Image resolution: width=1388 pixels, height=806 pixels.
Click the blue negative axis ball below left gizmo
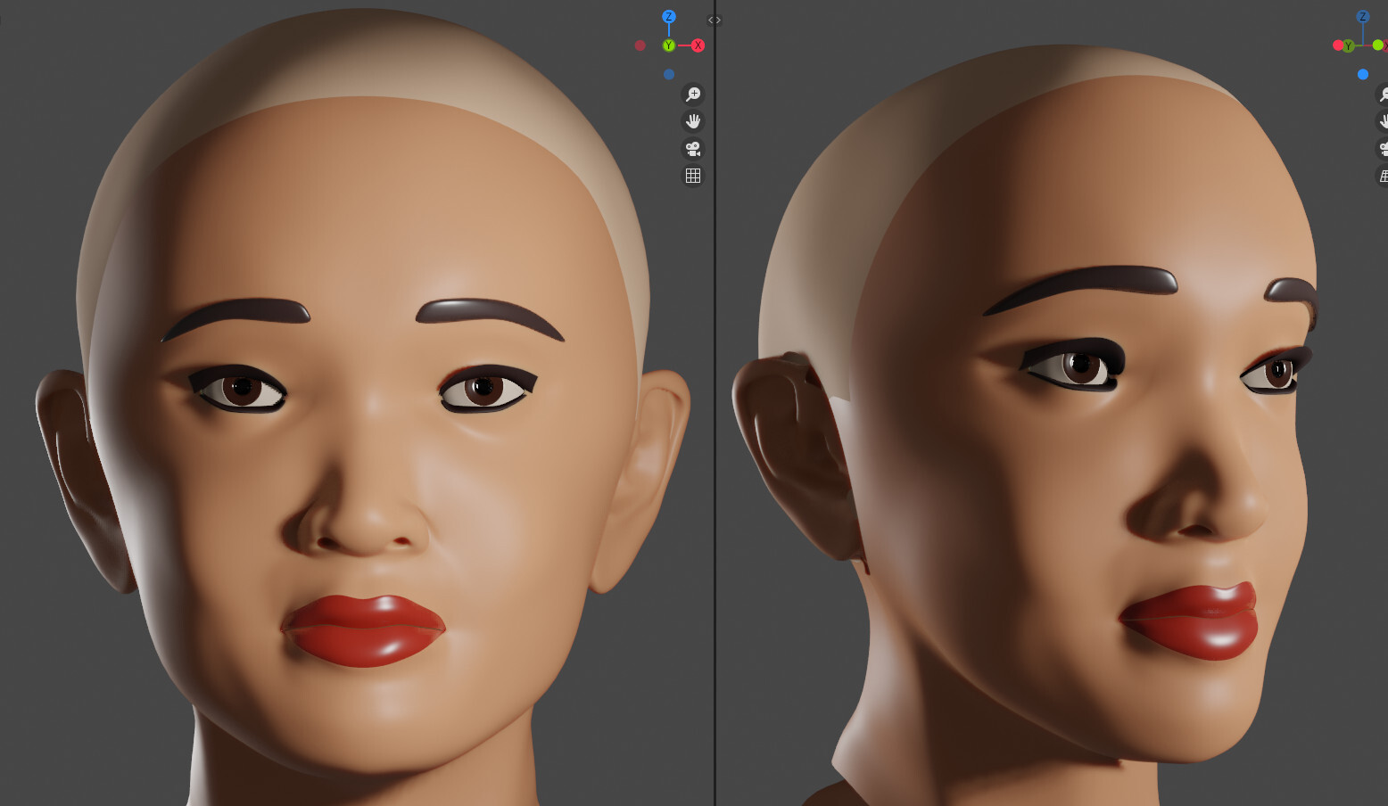click(x=668, y=74)
